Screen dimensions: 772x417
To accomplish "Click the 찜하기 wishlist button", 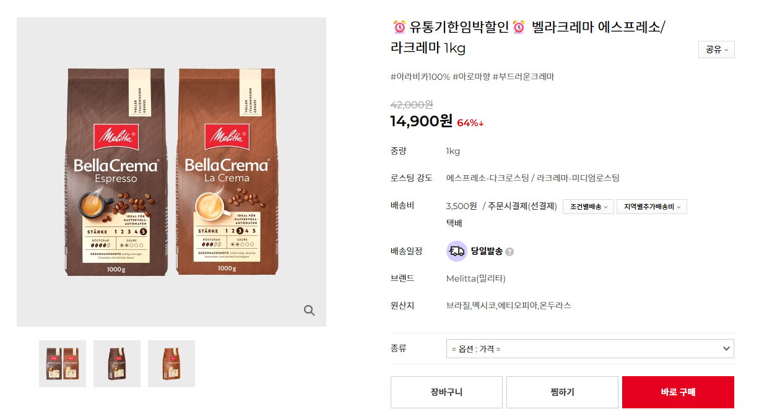I will [x=562, y=392].
